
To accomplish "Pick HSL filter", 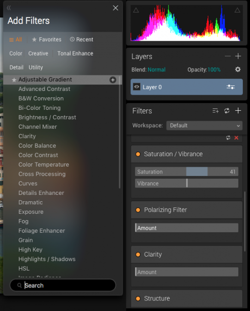I will click(x=24, y=269).
